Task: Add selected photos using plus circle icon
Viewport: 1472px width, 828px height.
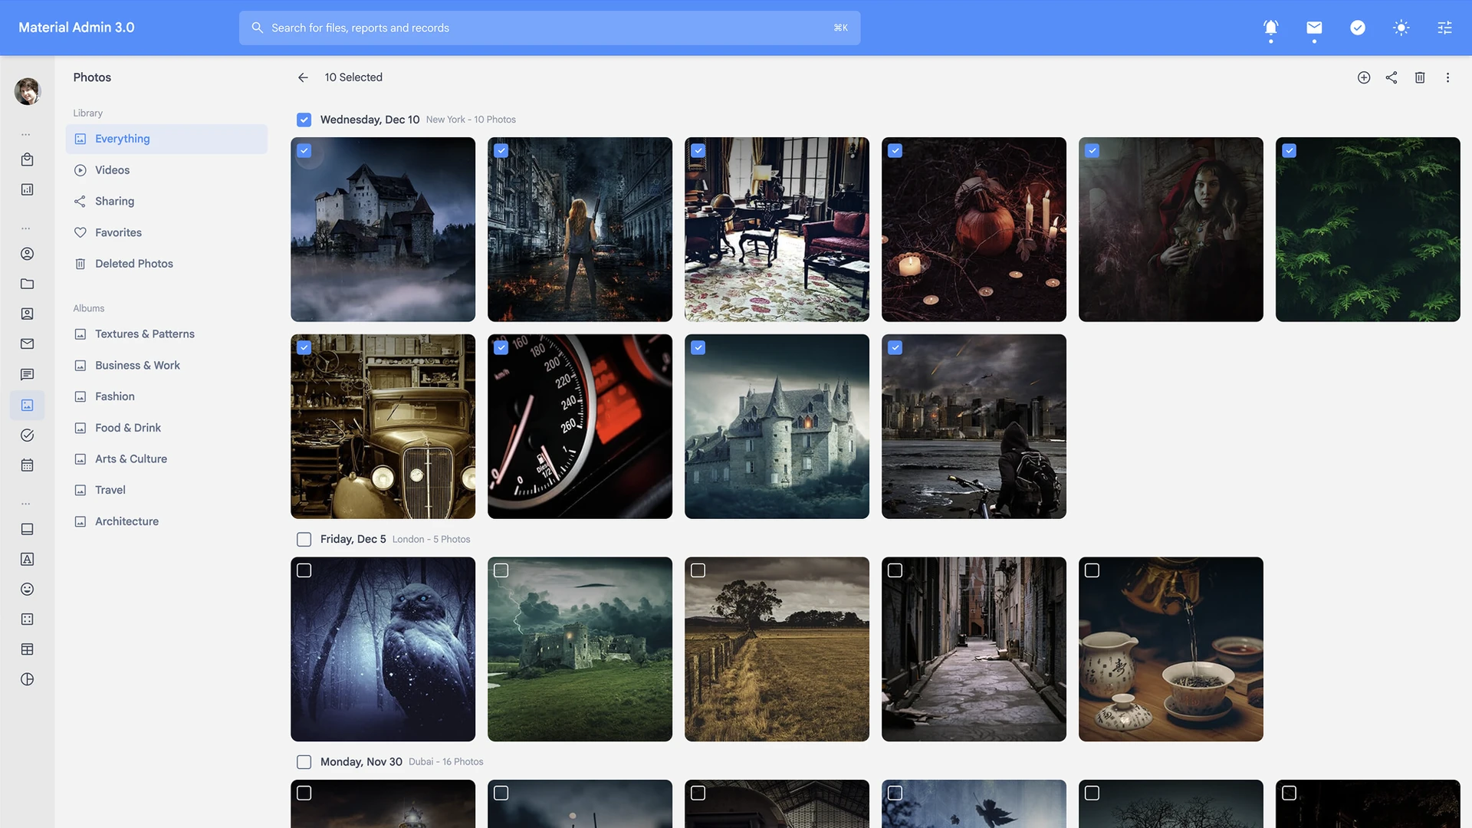Action: (1364, 77)
